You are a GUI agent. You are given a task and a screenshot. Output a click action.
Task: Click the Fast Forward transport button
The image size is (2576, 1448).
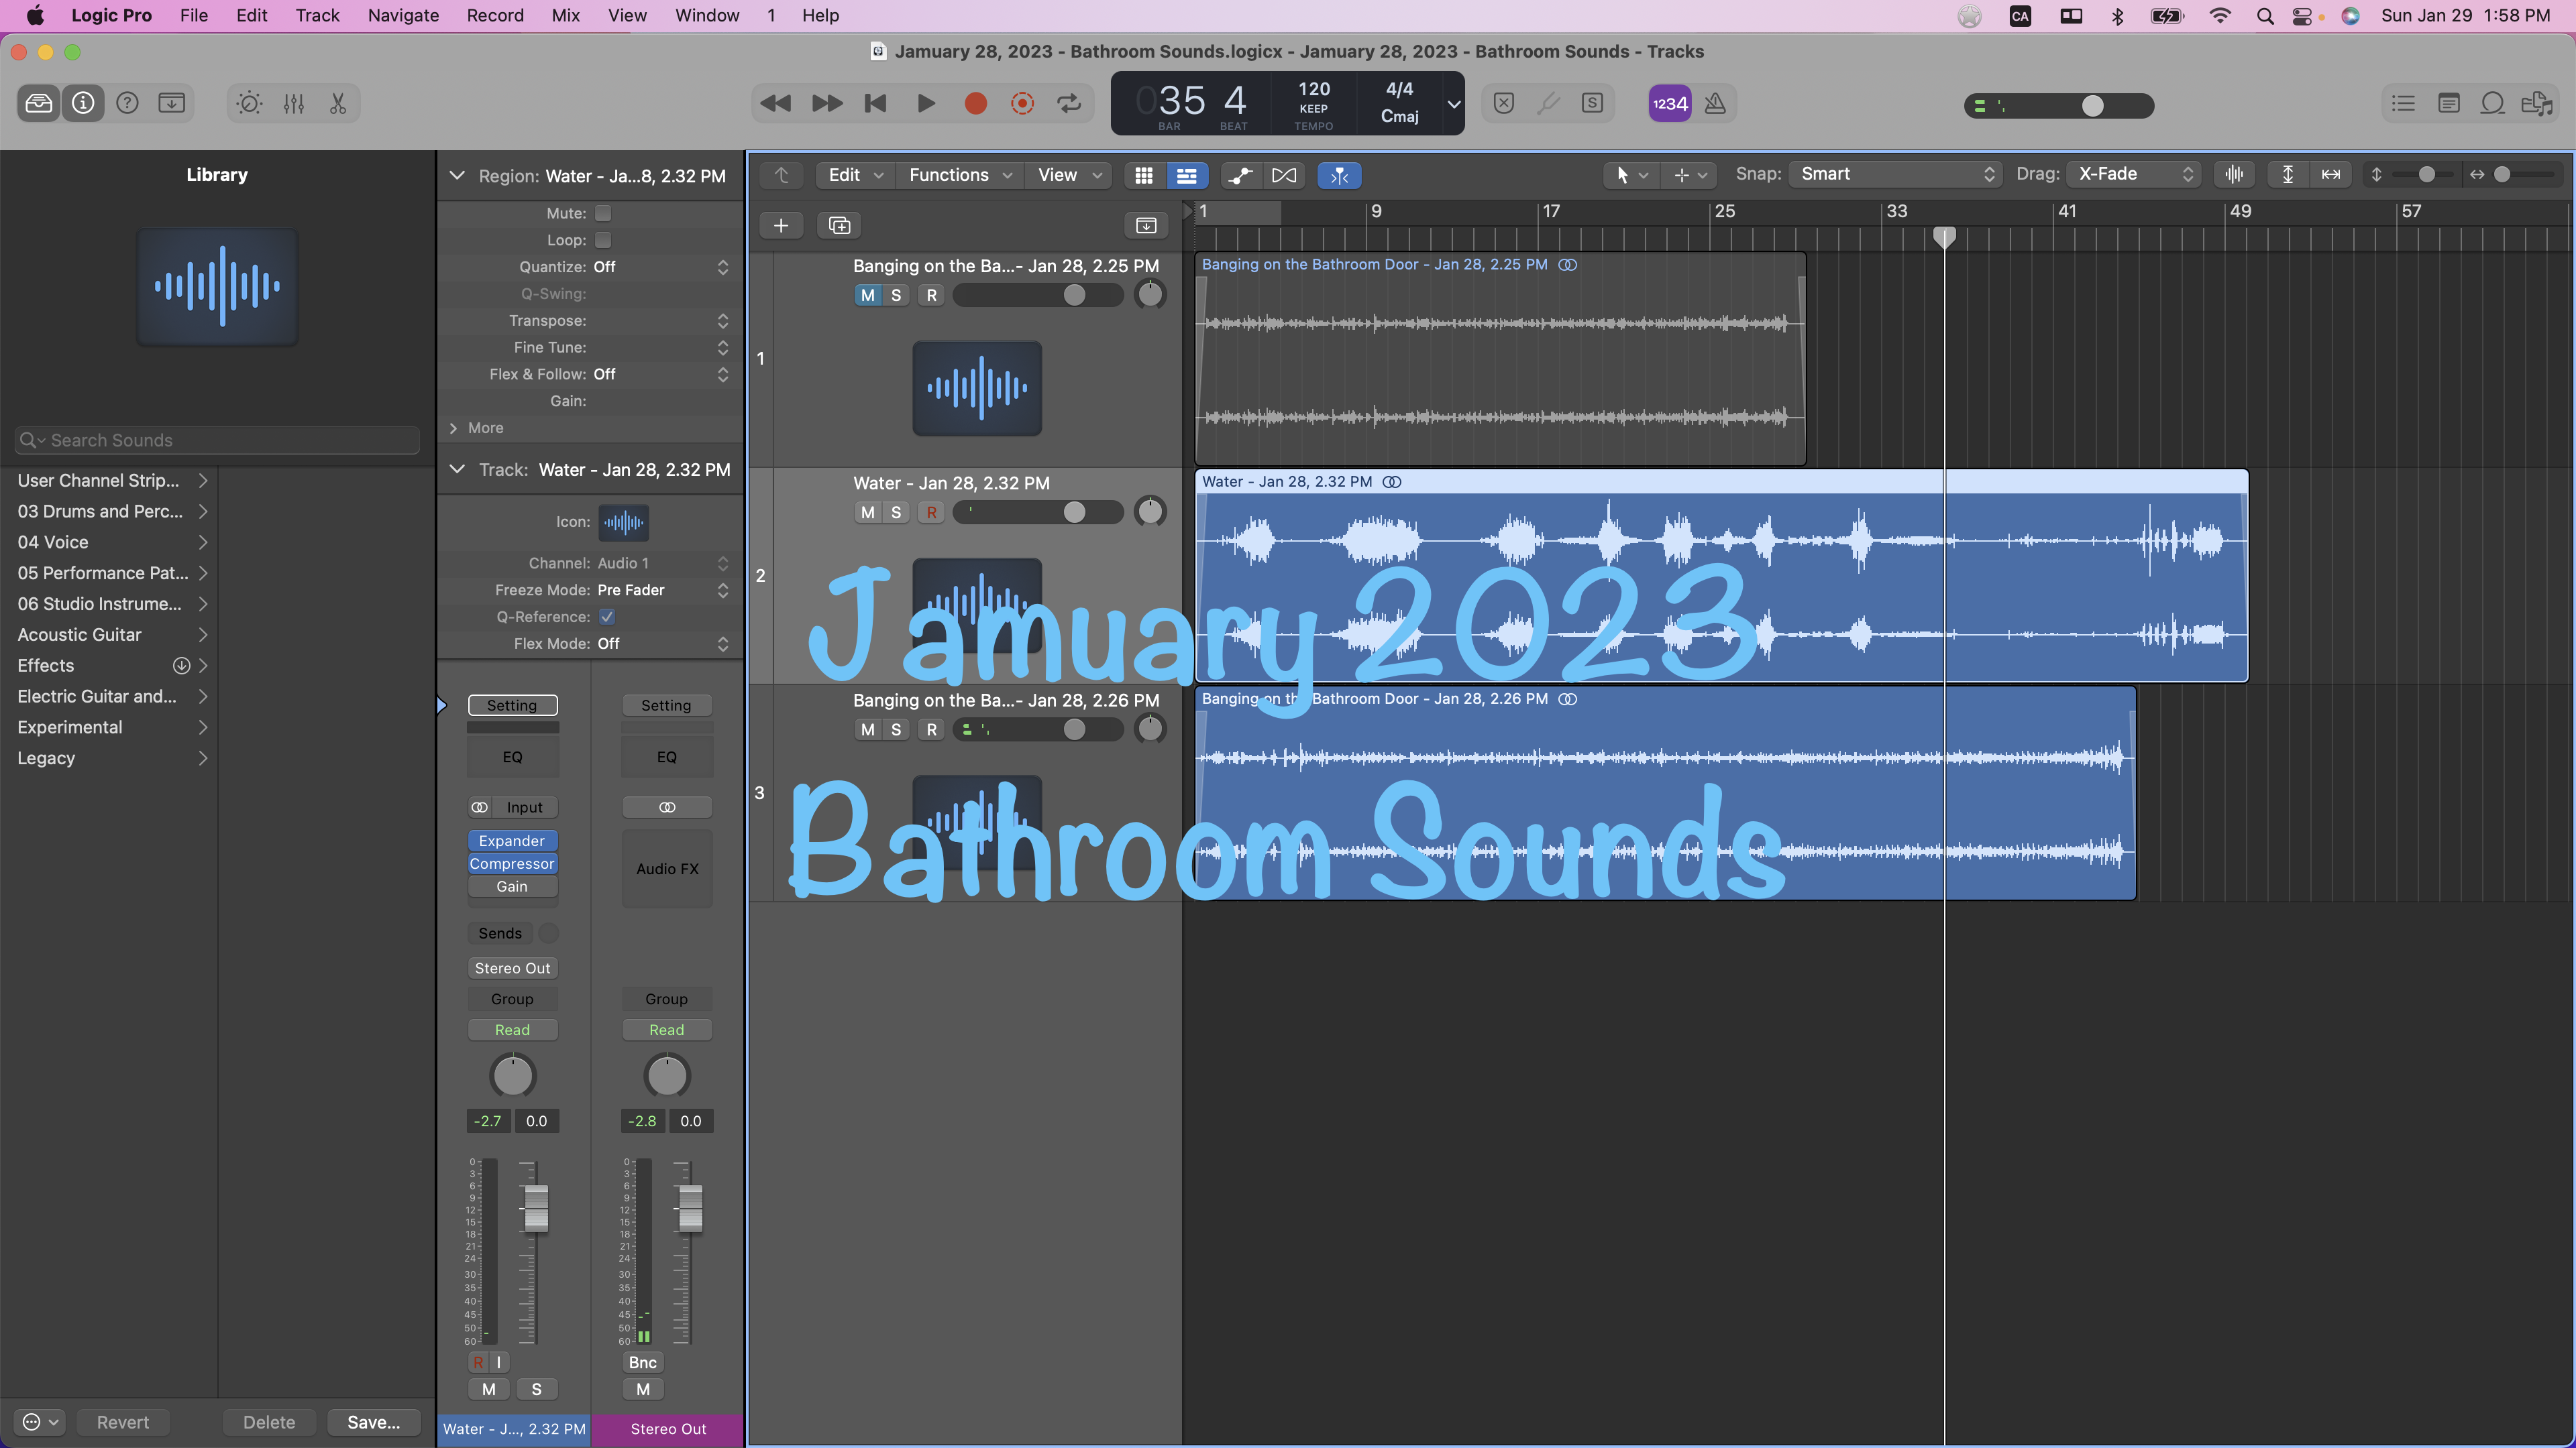pyautogui.click(x=826, y=103)
